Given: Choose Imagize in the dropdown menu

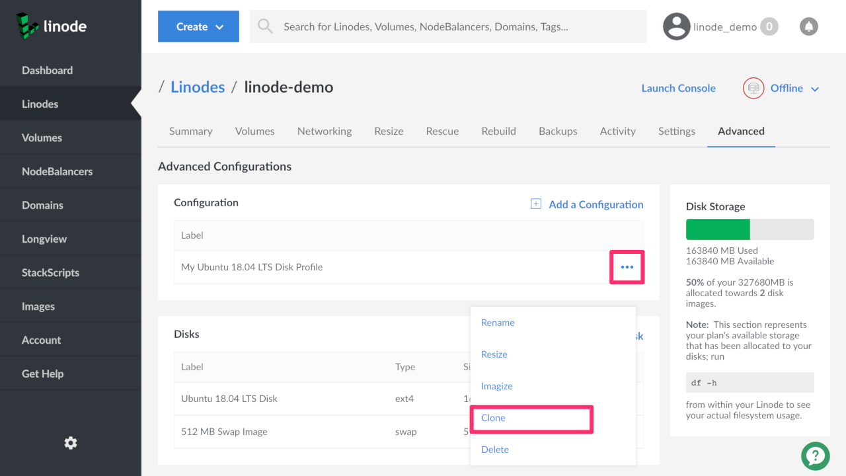Looking at the screenshot, I should tap(496, 386).
